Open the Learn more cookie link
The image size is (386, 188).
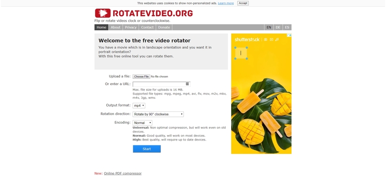pos(226,3)
